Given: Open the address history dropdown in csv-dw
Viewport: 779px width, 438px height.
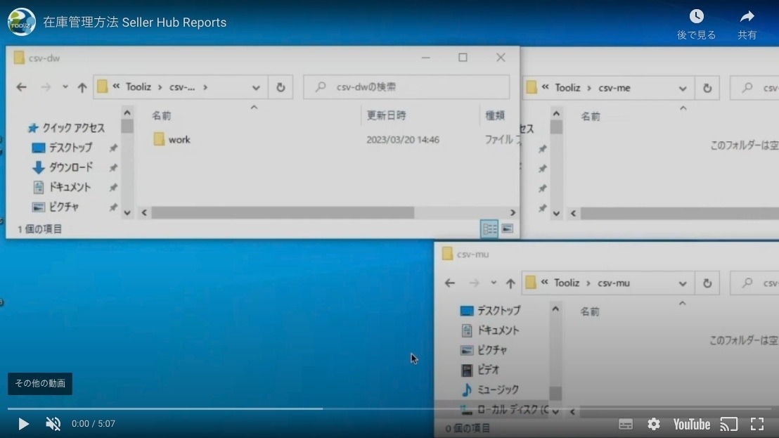Looking at the screenshot, I should point(256,86).
